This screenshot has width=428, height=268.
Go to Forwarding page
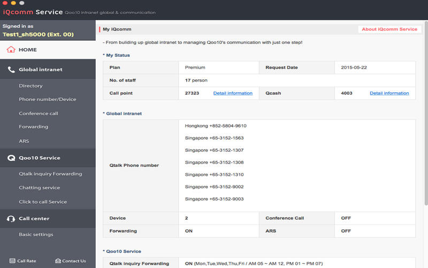point(33,127)
